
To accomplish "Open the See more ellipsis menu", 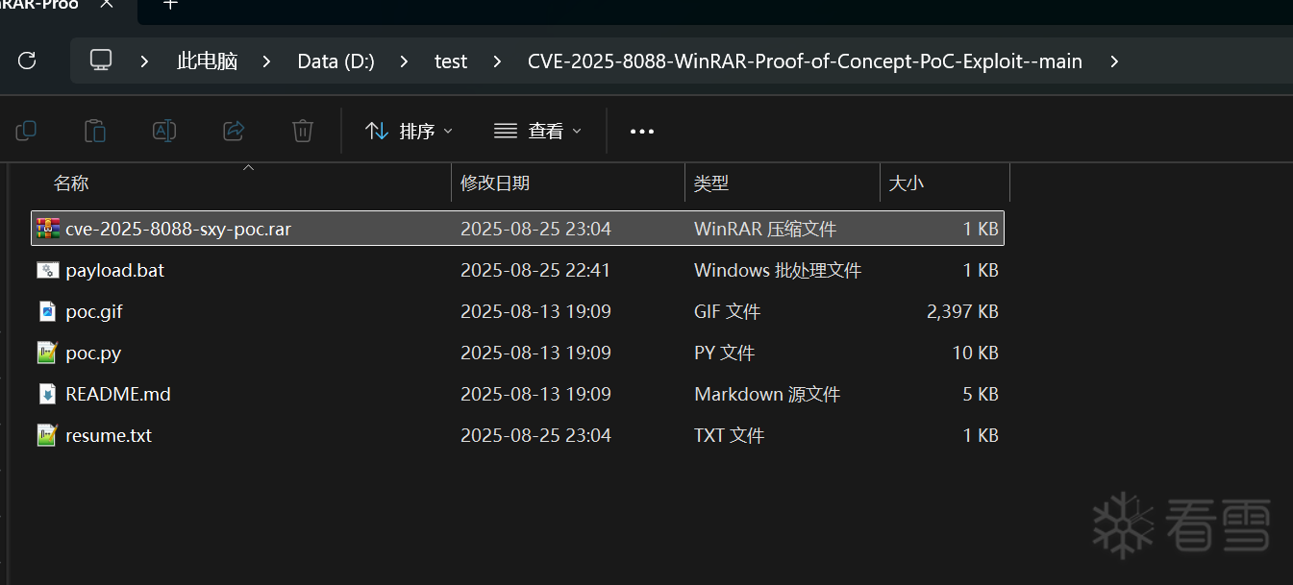I will pyautogui.click(x=642, y=132).
